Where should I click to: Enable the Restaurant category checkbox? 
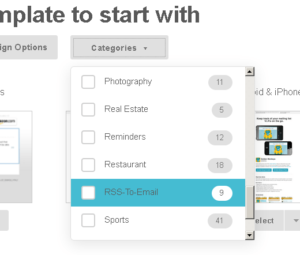(x=88, y=165)
